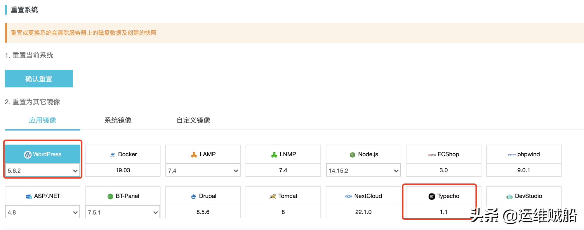The image size is (584, 230).
Task: Click the Typecho logo icon
Action: coord(432,196)
